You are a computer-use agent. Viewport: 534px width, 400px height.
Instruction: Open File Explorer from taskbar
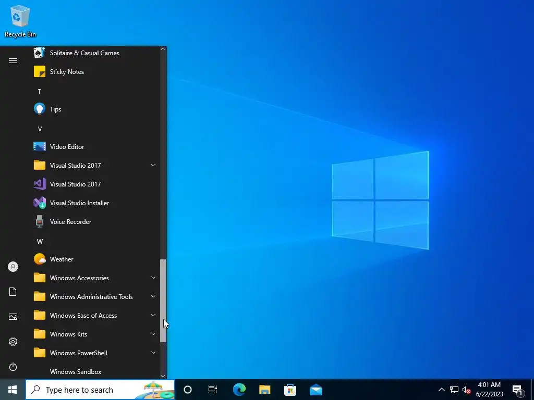(264, 390)
